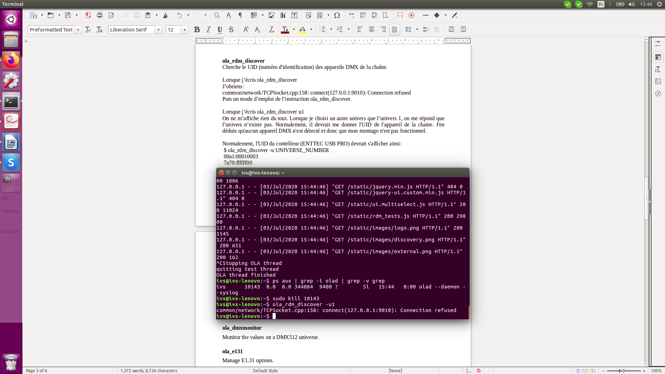
Task: Toggle bold formatting
Action: pyautogui.click(x=197, y=29)
